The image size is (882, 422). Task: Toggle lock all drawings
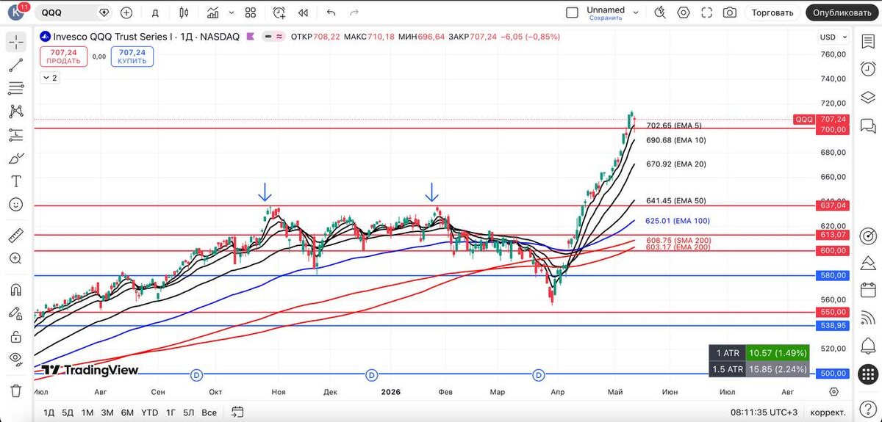(x=15, y=336)
